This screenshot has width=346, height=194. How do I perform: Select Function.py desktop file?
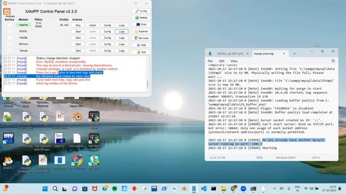(25, 140)
